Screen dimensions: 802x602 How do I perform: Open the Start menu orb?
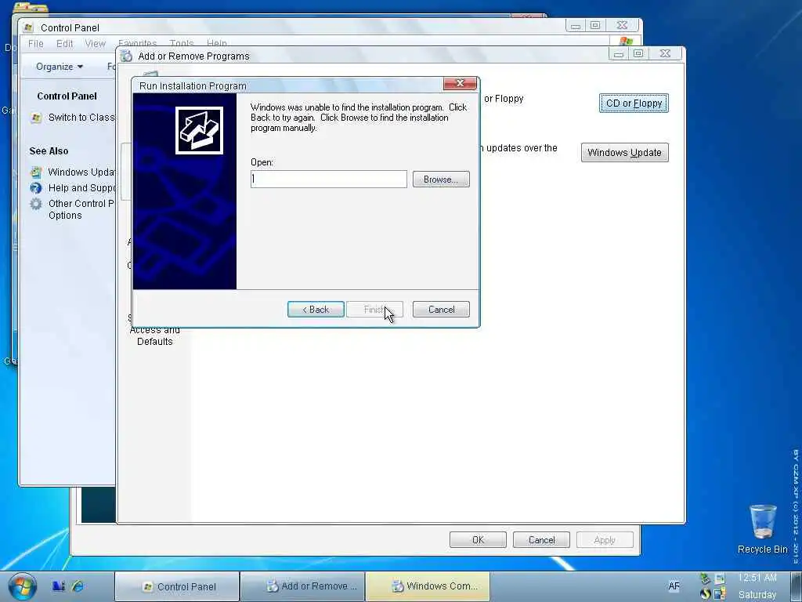(x=23, y=586)
